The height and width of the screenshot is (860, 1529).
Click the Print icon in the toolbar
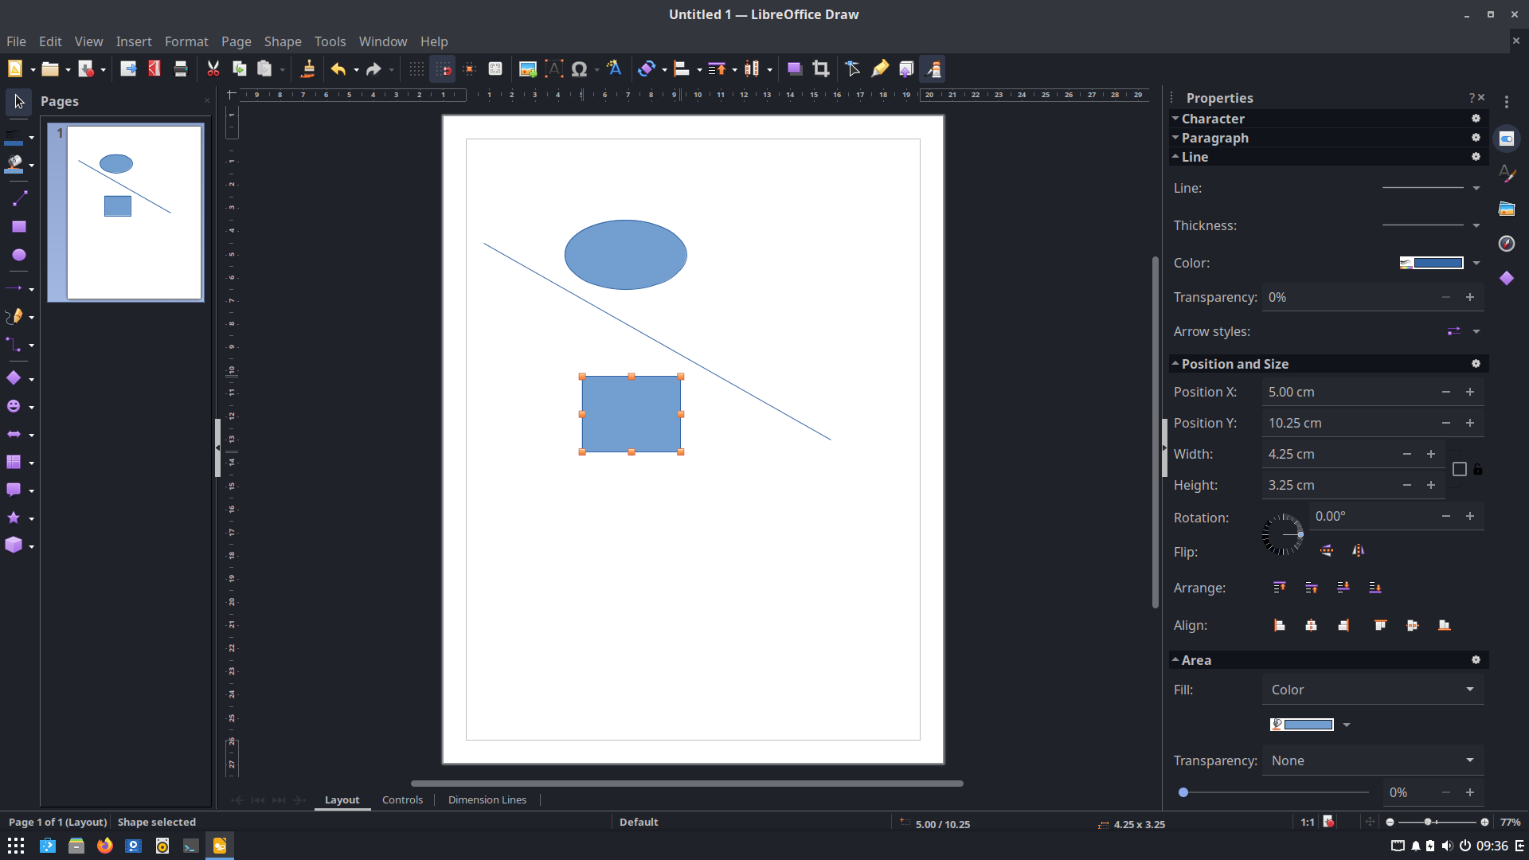(x=181, y=69)
